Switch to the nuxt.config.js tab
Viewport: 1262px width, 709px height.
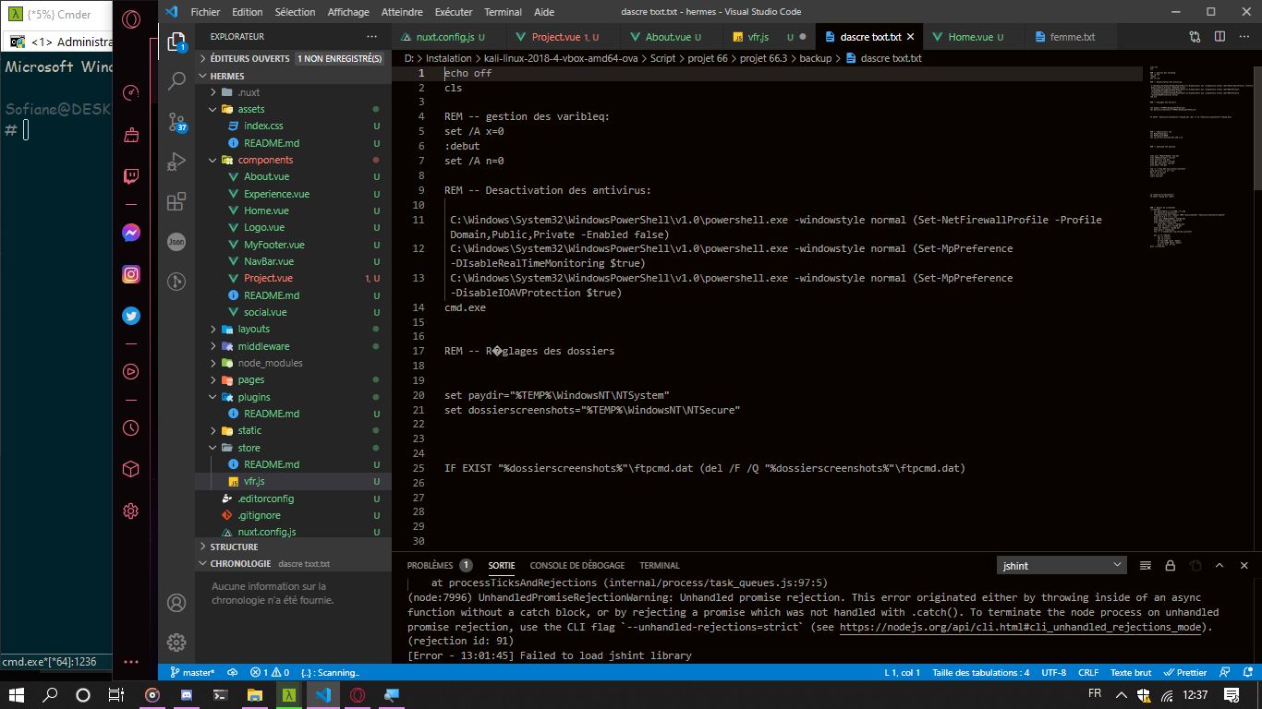(449, 37)
